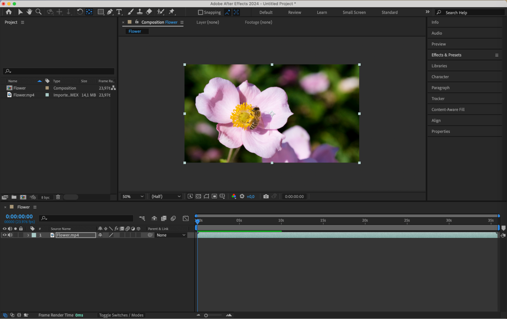Adjust the timeline zoom slider

click(206, 315)
